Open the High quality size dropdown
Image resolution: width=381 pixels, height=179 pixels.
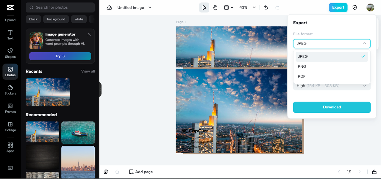tap(332, 86)
